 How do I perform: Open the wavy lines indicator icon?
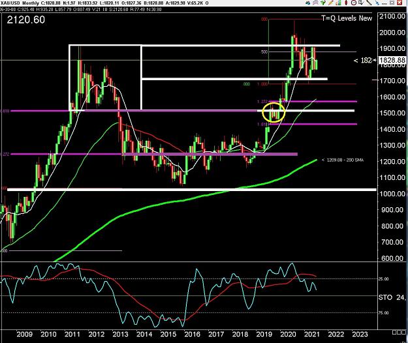pos(315,3)
